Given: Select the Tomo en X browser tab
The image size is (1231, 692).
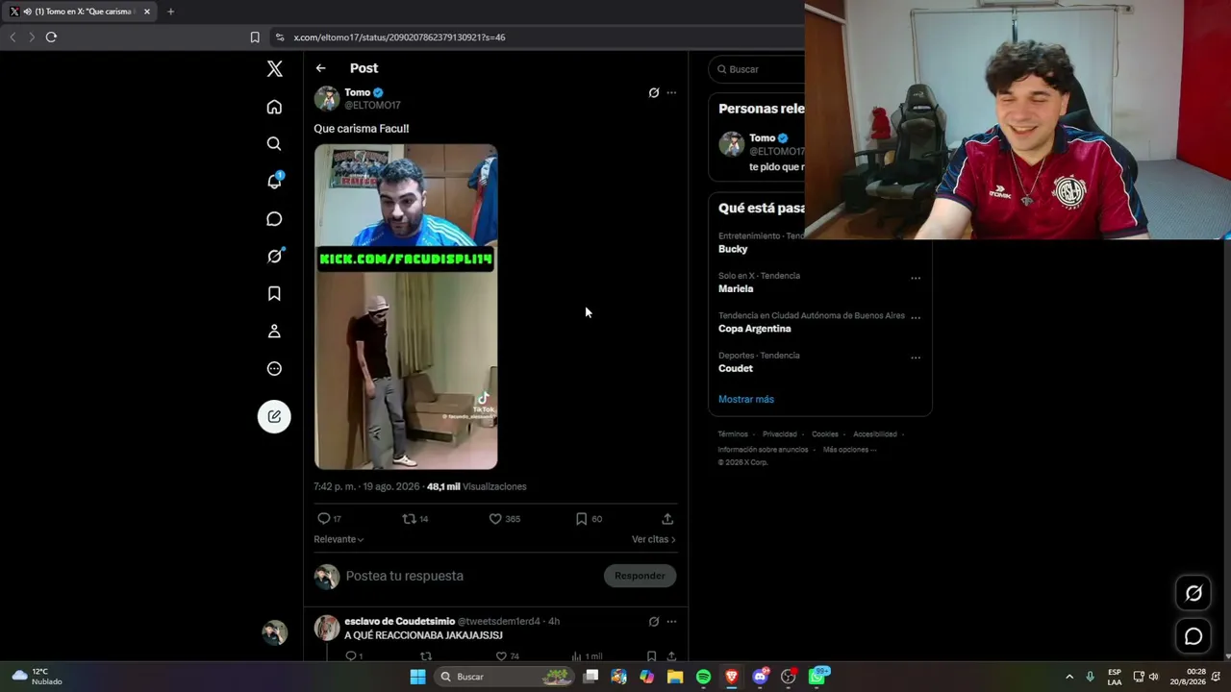Looking at the screenshot, I should click(81, 12).
